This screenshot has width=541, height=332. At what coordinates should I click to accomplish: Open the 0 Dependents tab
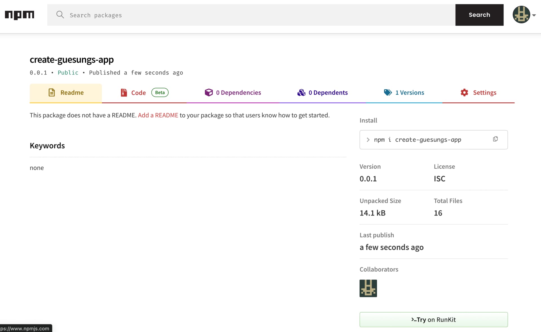tap(322, 93)
